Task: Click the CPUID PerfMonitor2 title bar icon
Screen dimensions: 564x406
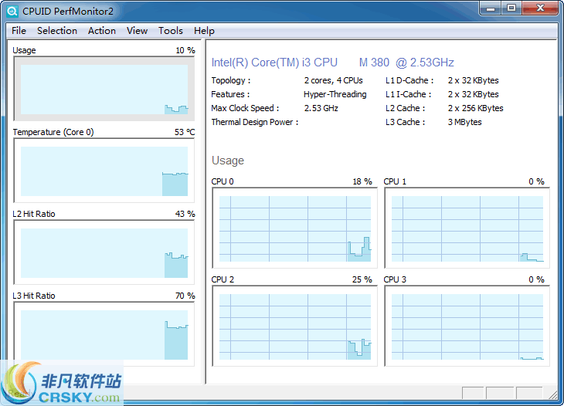Action: (12, 11)
